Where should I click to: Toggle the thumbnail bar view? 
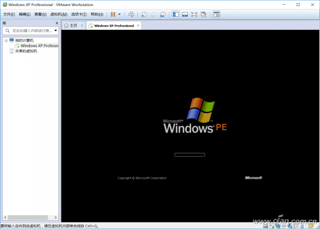[x=185, y=14]
